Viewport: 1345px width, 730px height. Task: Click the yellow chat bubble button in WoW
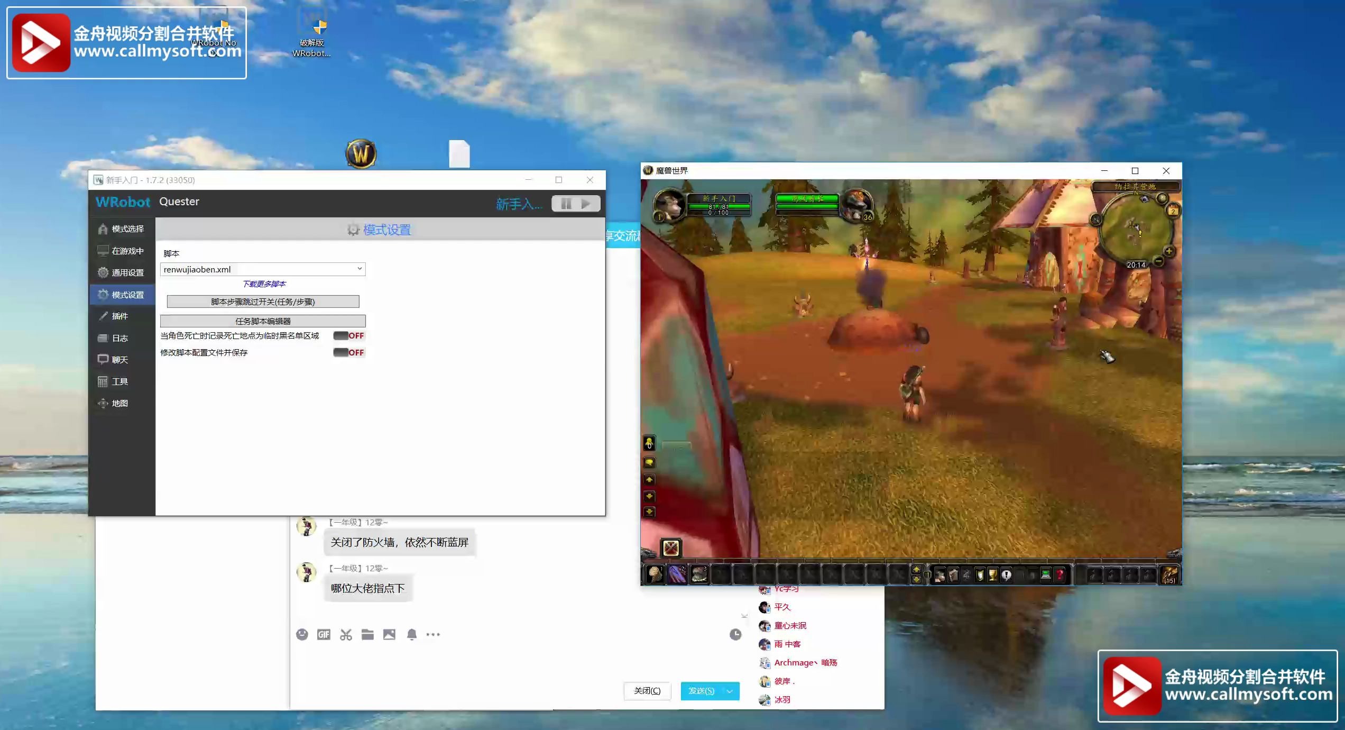[649, 462]
